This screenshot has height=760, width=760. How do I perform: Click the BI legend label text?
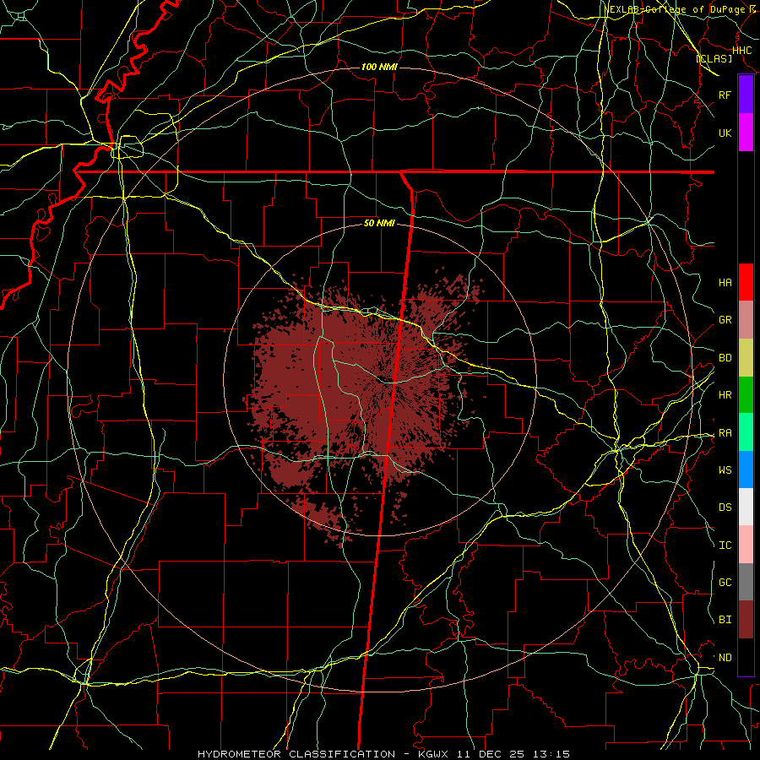pyautogui.click(x=725, y=620)
